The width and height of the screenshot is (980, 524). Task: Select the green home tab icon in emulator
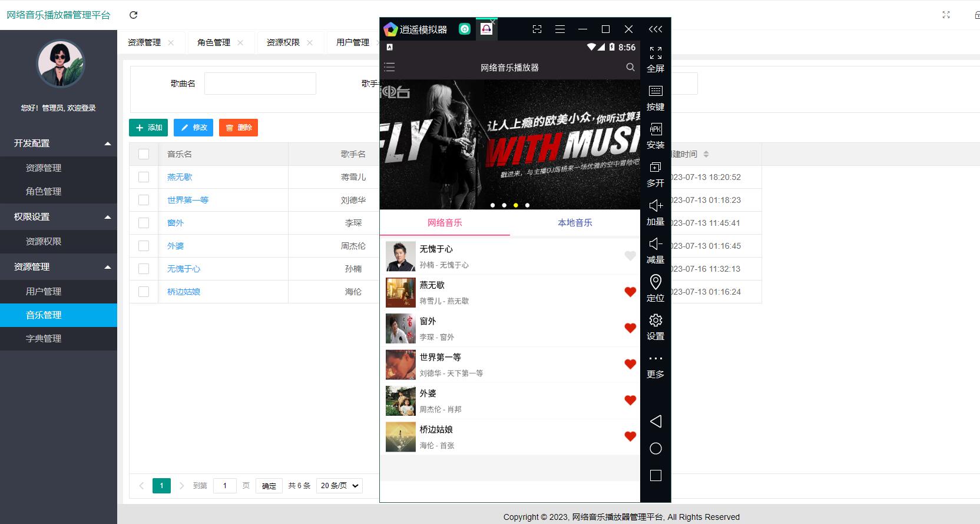point(465,29)
